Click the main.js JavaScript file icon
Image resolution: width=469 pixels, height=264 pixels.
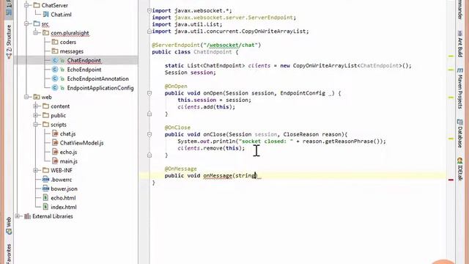[55, 161]
